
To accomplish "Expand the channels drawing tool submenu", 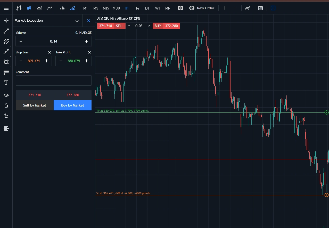I will point(6,41).
